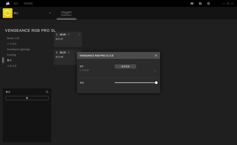Open Dimm 设置 in sidebar
The image size is (237, 145).
[13, 38]
